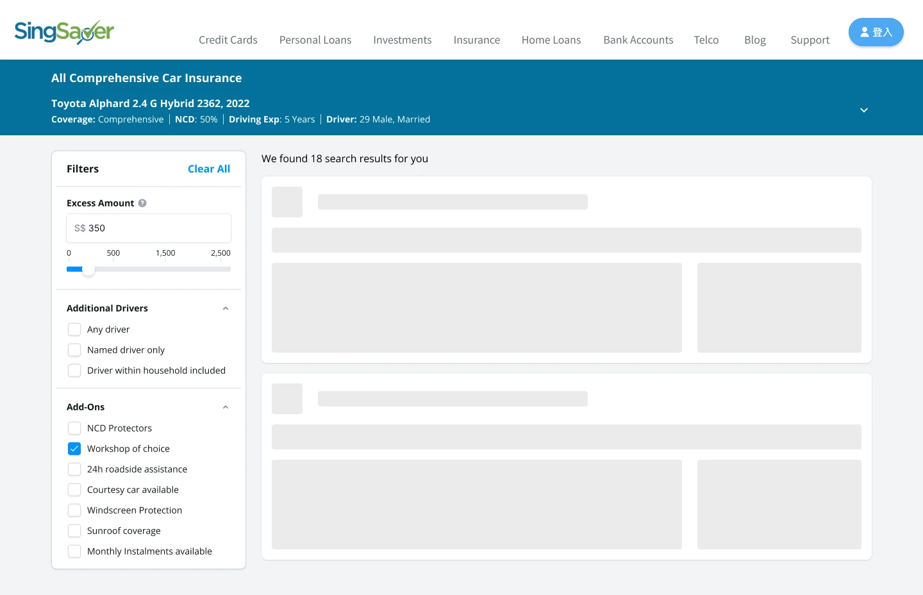Screen dimensions: 923x595
Task: Tick the Any driver checkbox
Action: click(x=74, y=330)
